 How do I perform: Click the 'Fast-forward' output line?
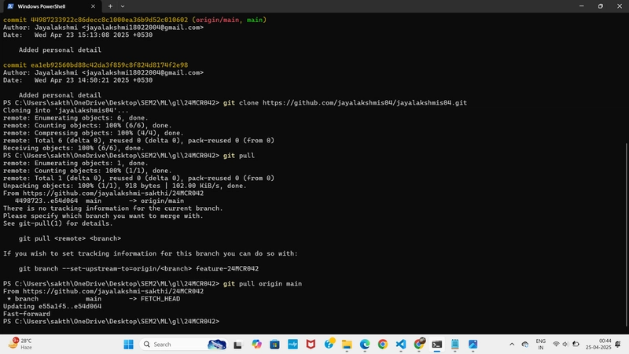[x=27, y=314]
